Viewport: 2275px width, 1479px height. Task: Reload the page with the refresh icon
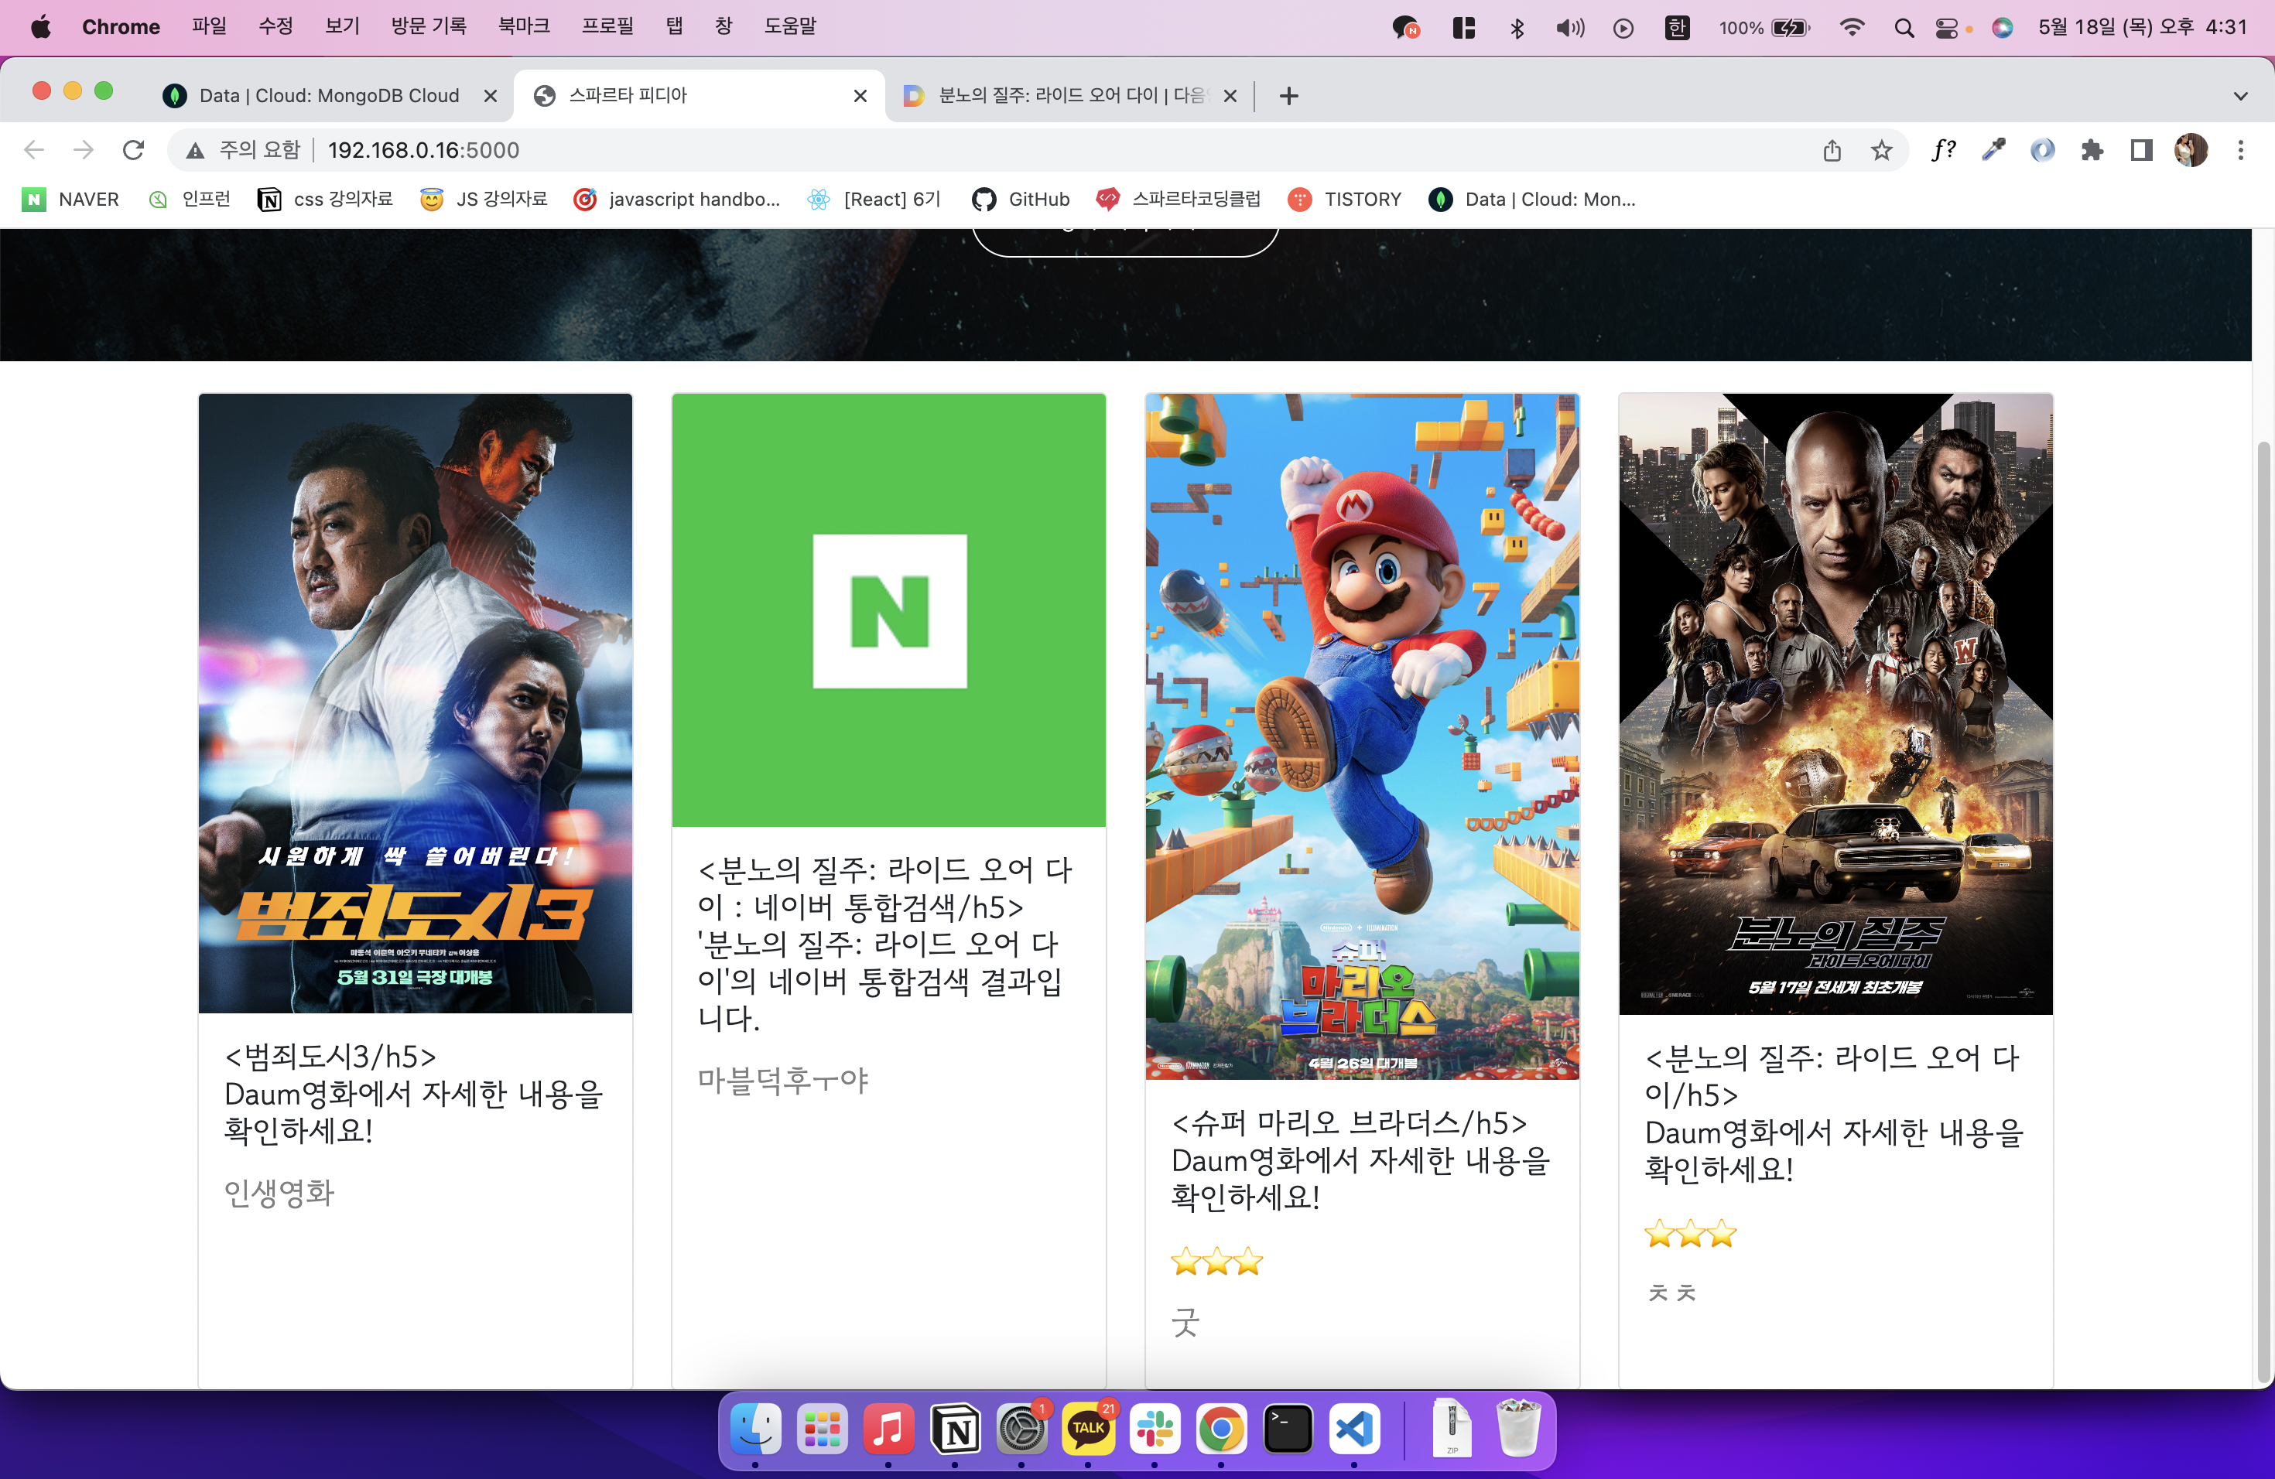click(134, 150)
